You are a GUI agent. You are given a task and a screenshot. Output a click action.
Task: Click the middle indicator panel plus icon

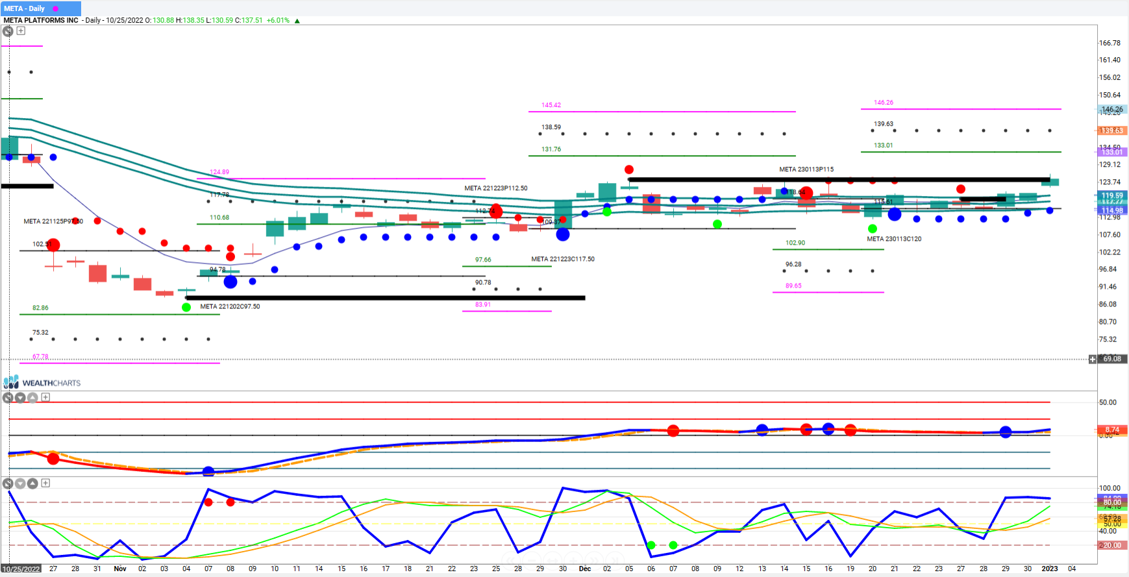[45, 397]
